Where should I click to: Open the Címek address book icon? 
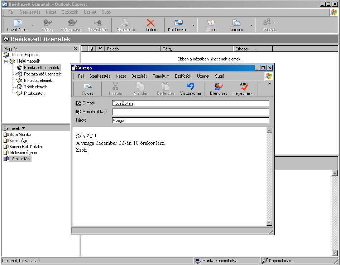pos(211,23)
